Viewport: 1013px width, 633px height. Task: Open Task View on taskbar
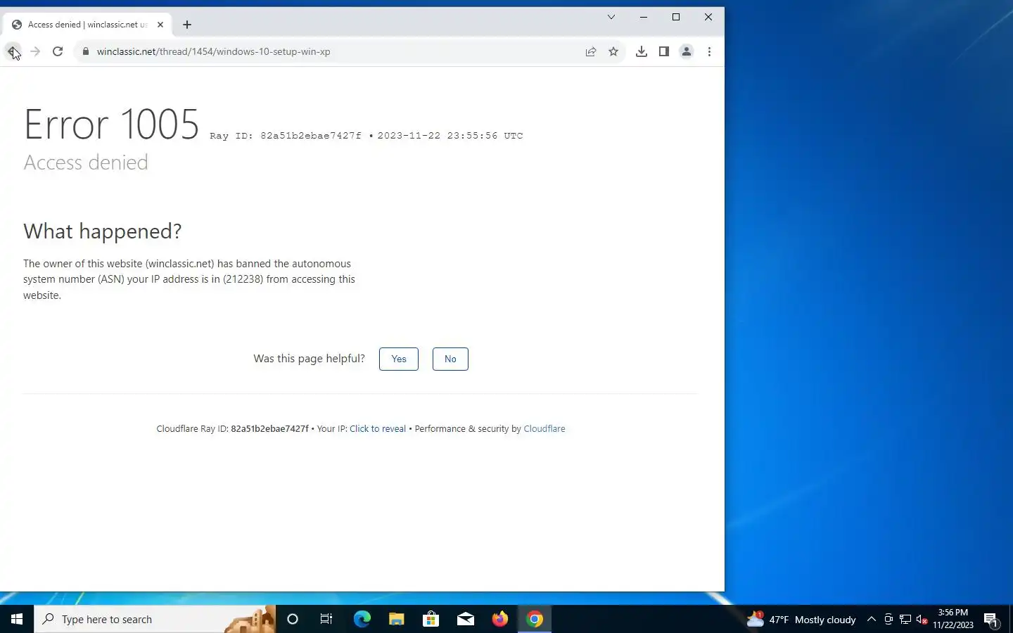tap(326, 619)
